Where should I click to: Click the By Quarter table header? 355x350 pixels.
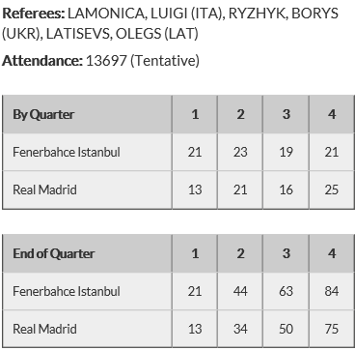43,114
